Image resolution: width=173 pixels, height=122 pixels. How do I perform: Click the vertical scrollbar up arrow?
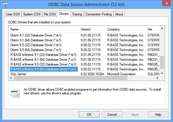[x=162, y=29]
